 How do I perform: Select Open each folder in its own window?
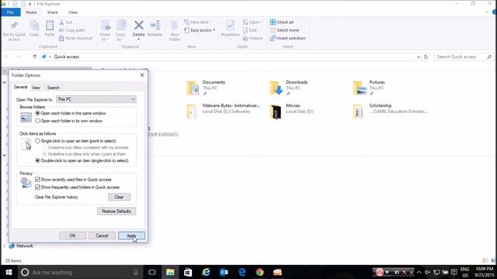pyautogui.click(x=38, y=121)
